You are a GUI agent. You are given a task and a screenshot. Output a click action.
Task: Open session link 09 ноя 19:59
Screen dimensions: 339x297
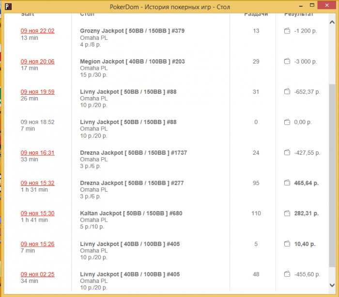(x=38, y=92)
